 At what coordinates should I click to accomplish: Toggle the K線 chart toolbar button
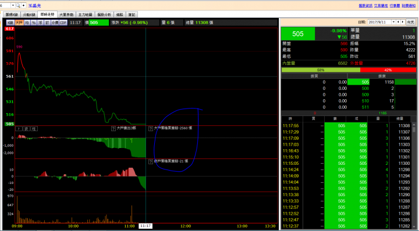pyautogui.click(x=10, y=23)
